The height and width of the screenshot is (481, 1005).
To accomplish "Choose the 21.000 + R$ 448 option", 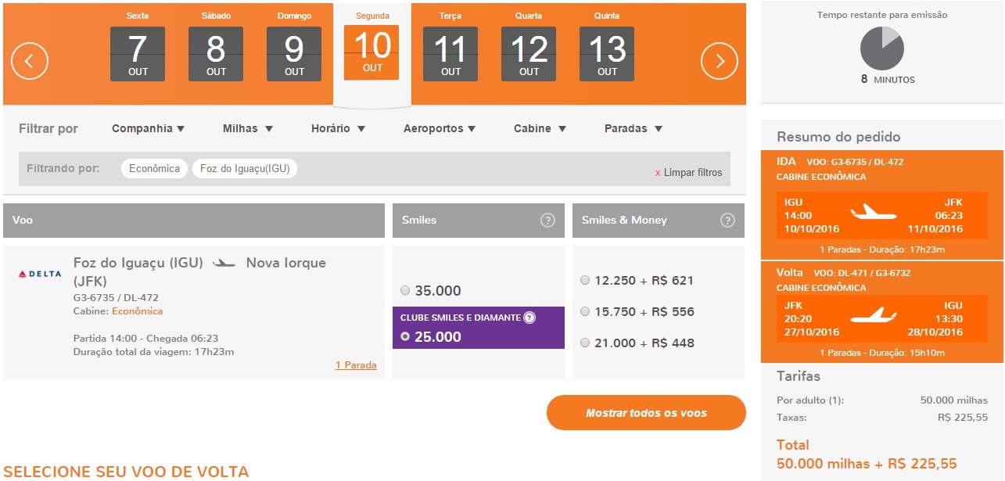I will [585, 343].
